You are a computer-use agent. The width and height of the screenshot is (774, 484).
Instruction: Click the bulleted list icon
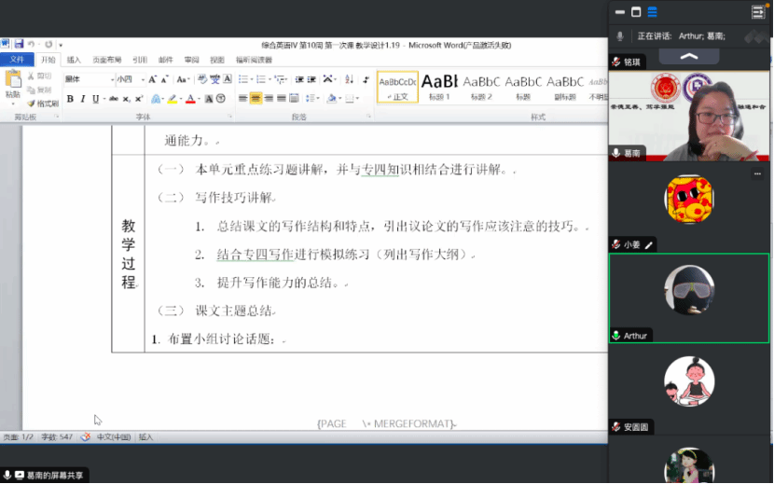pyautogui.click(x=242, y=79)
